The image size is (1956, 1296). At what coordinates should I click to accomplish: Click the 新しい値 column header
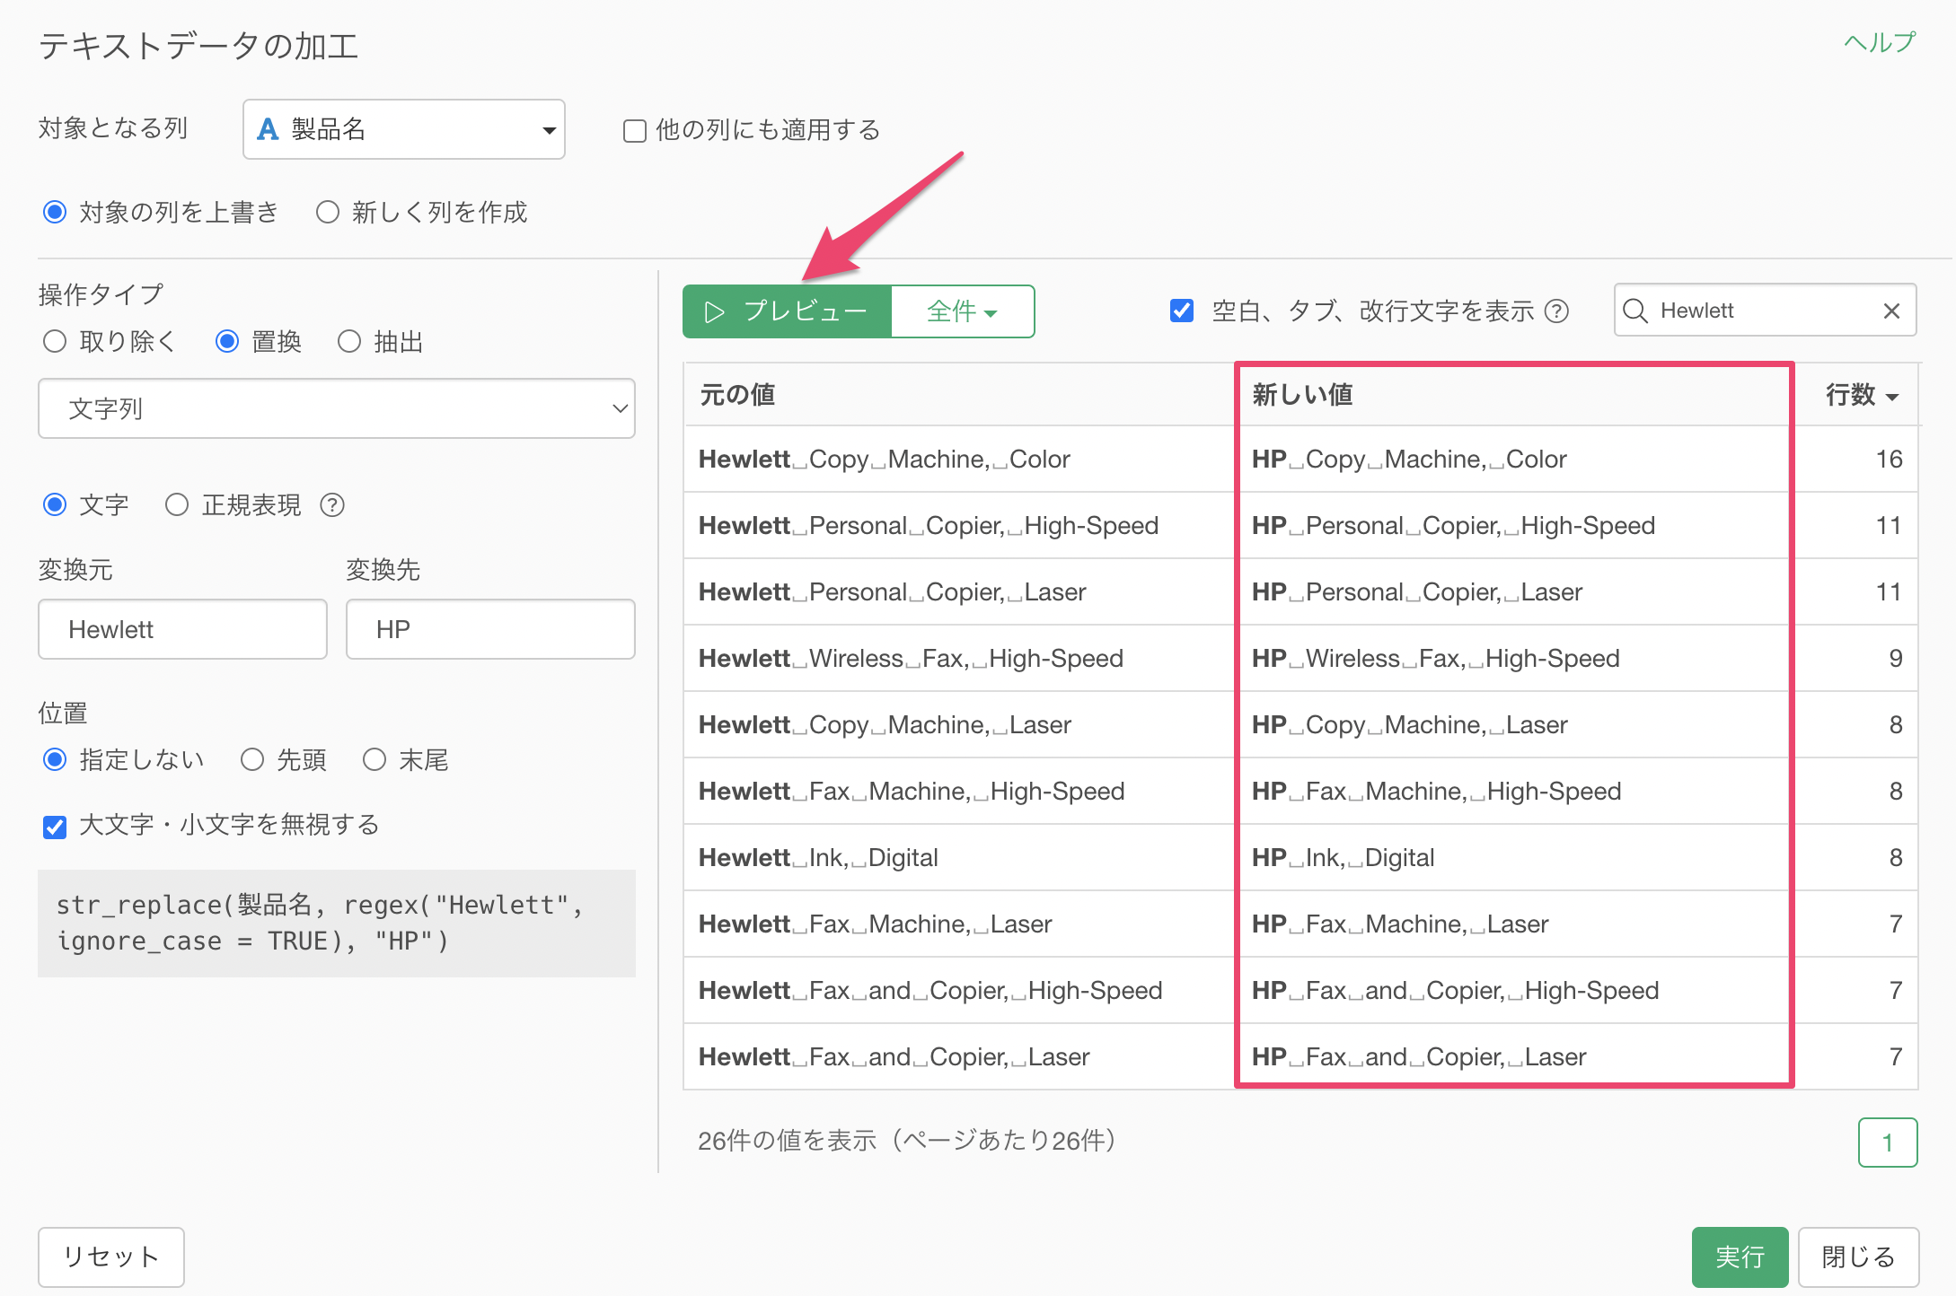[x=1303, y=394]
